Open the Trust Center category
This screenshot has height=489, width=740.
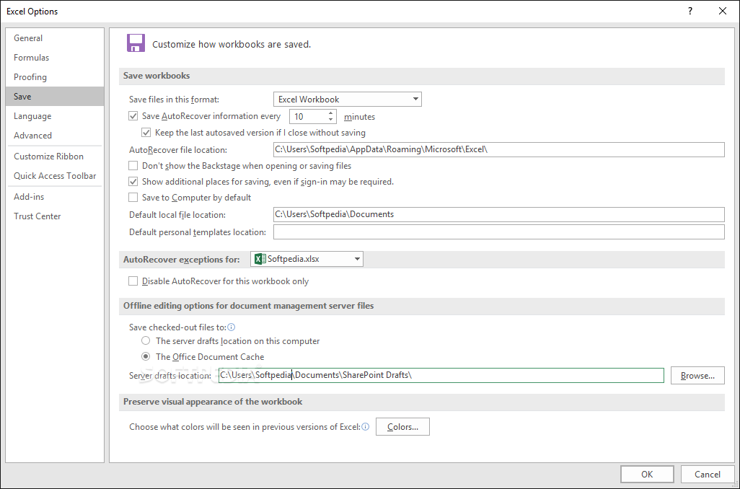[x=55, y=216]
